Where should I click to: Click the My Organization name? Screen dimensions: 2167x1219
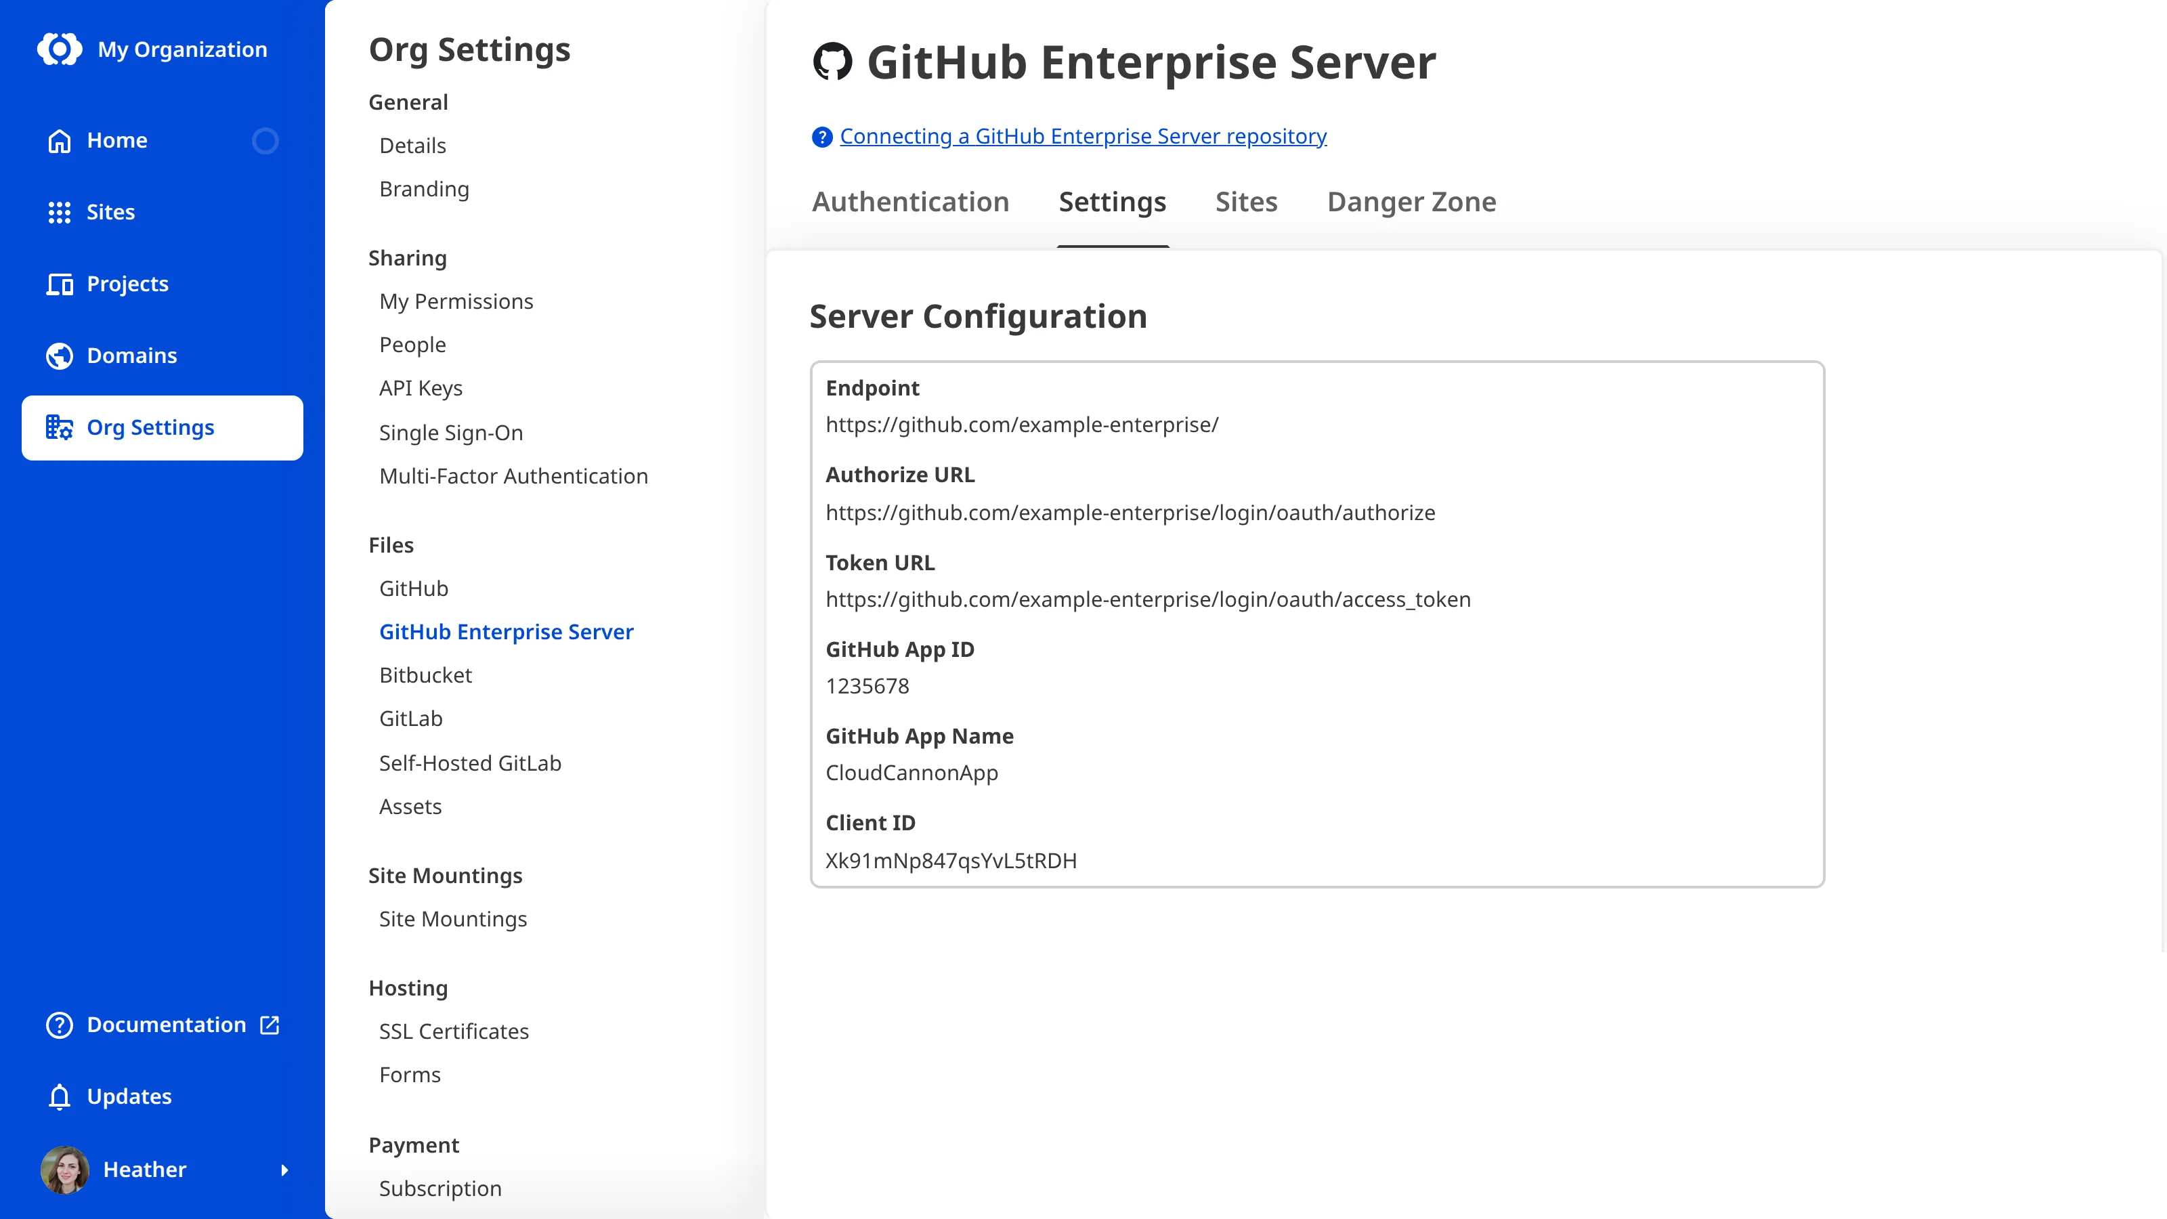point(181,49)
